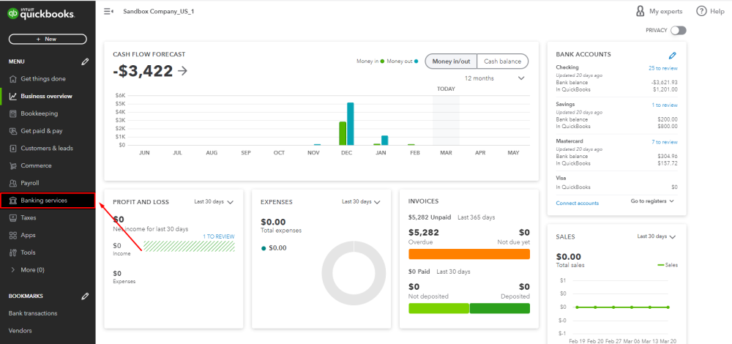Collapse the sidebar with the hamburger icon
732x344 pixels.
point(108,11)
